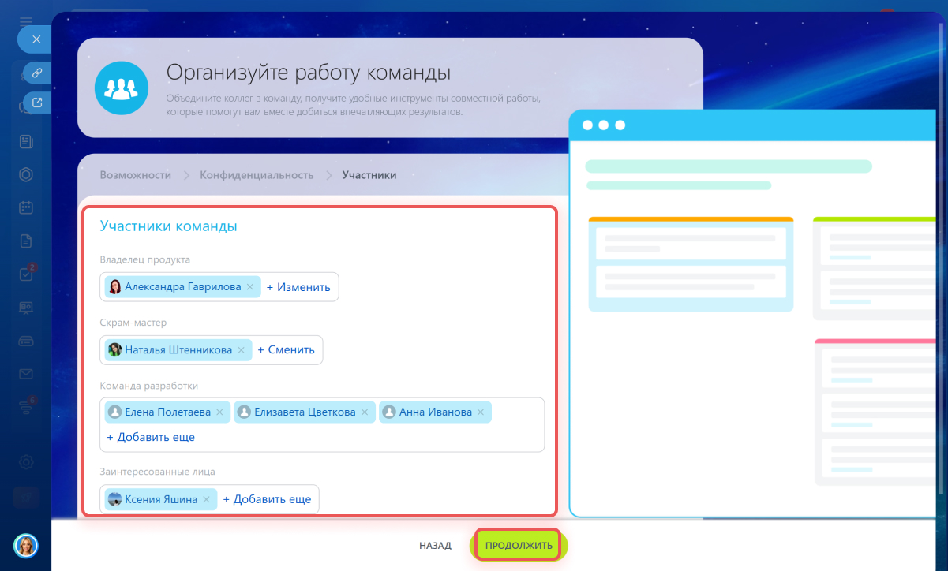
Task: Click the green ПРОДОЛЖИТЬ button
Action: 518,546
